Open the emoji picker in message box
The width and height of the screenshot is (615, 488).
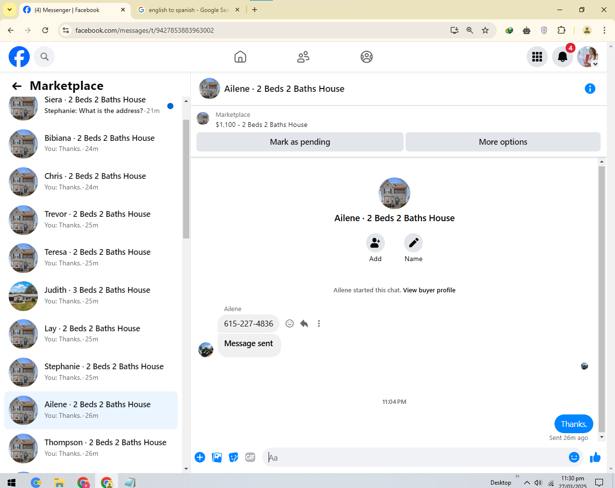pos(574,457)
